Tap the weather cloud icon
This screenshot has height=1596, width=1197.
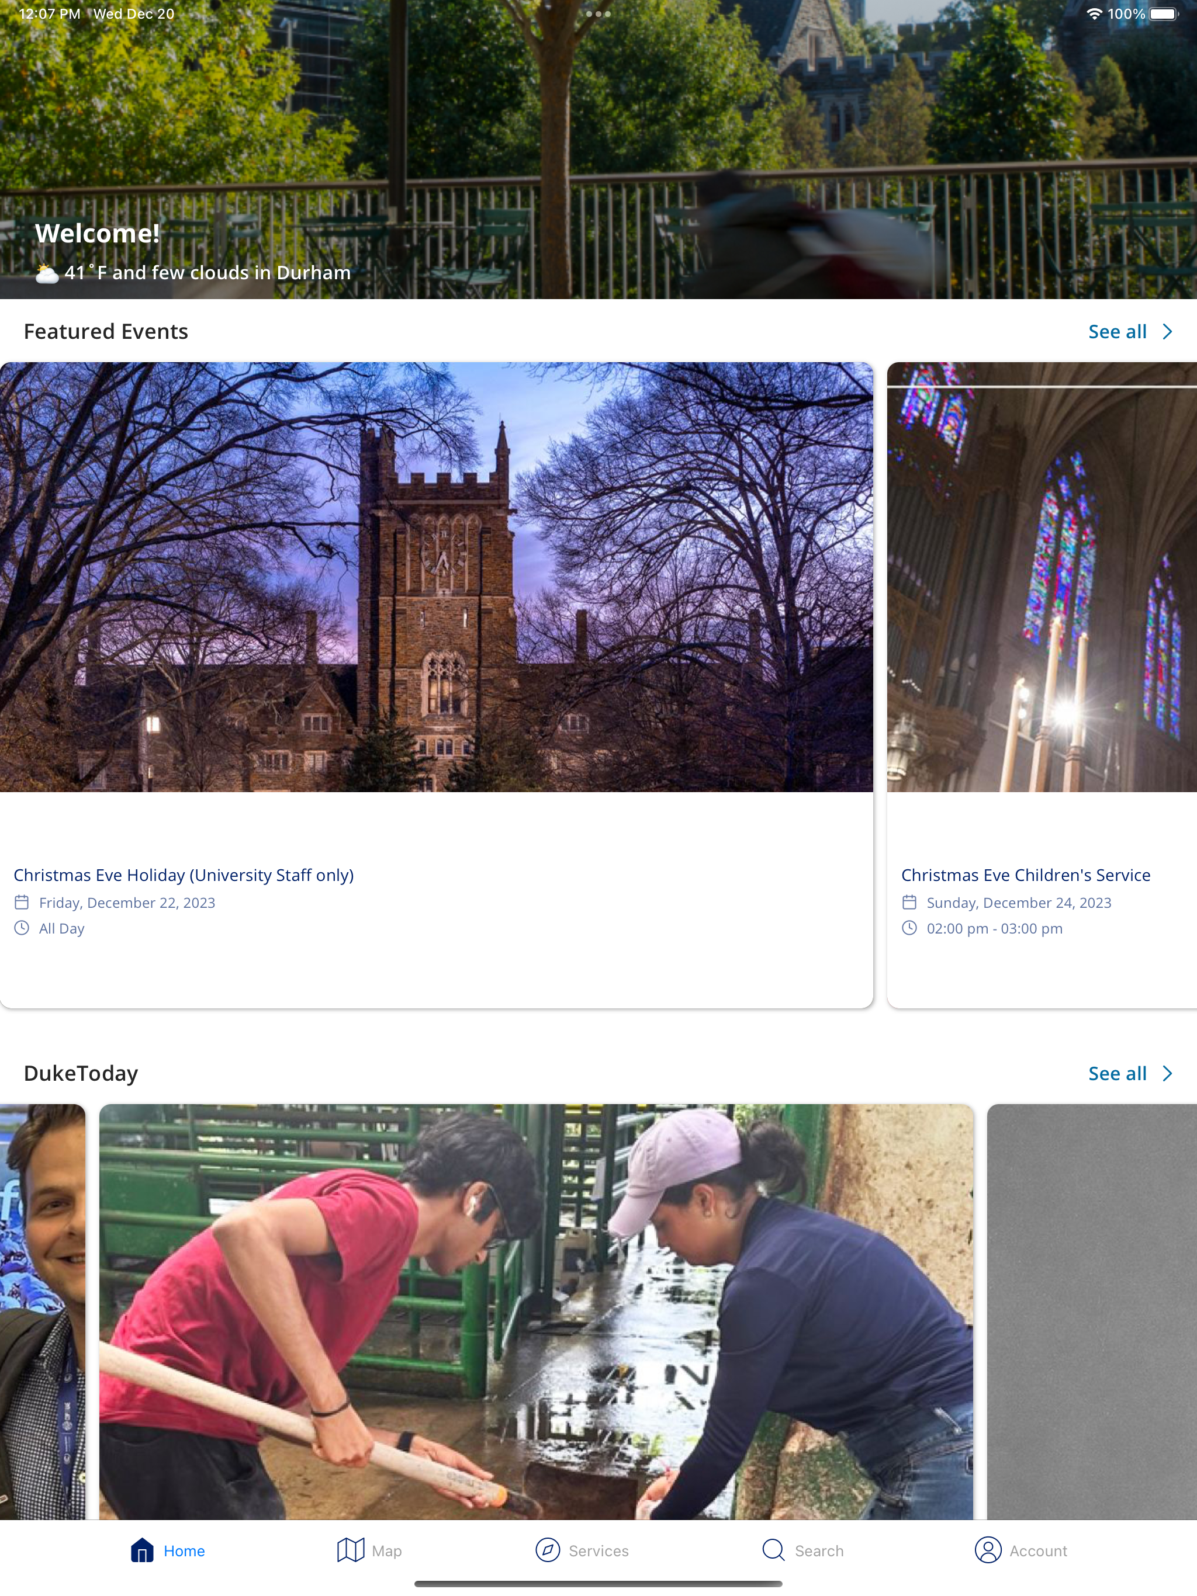(47, 273)
